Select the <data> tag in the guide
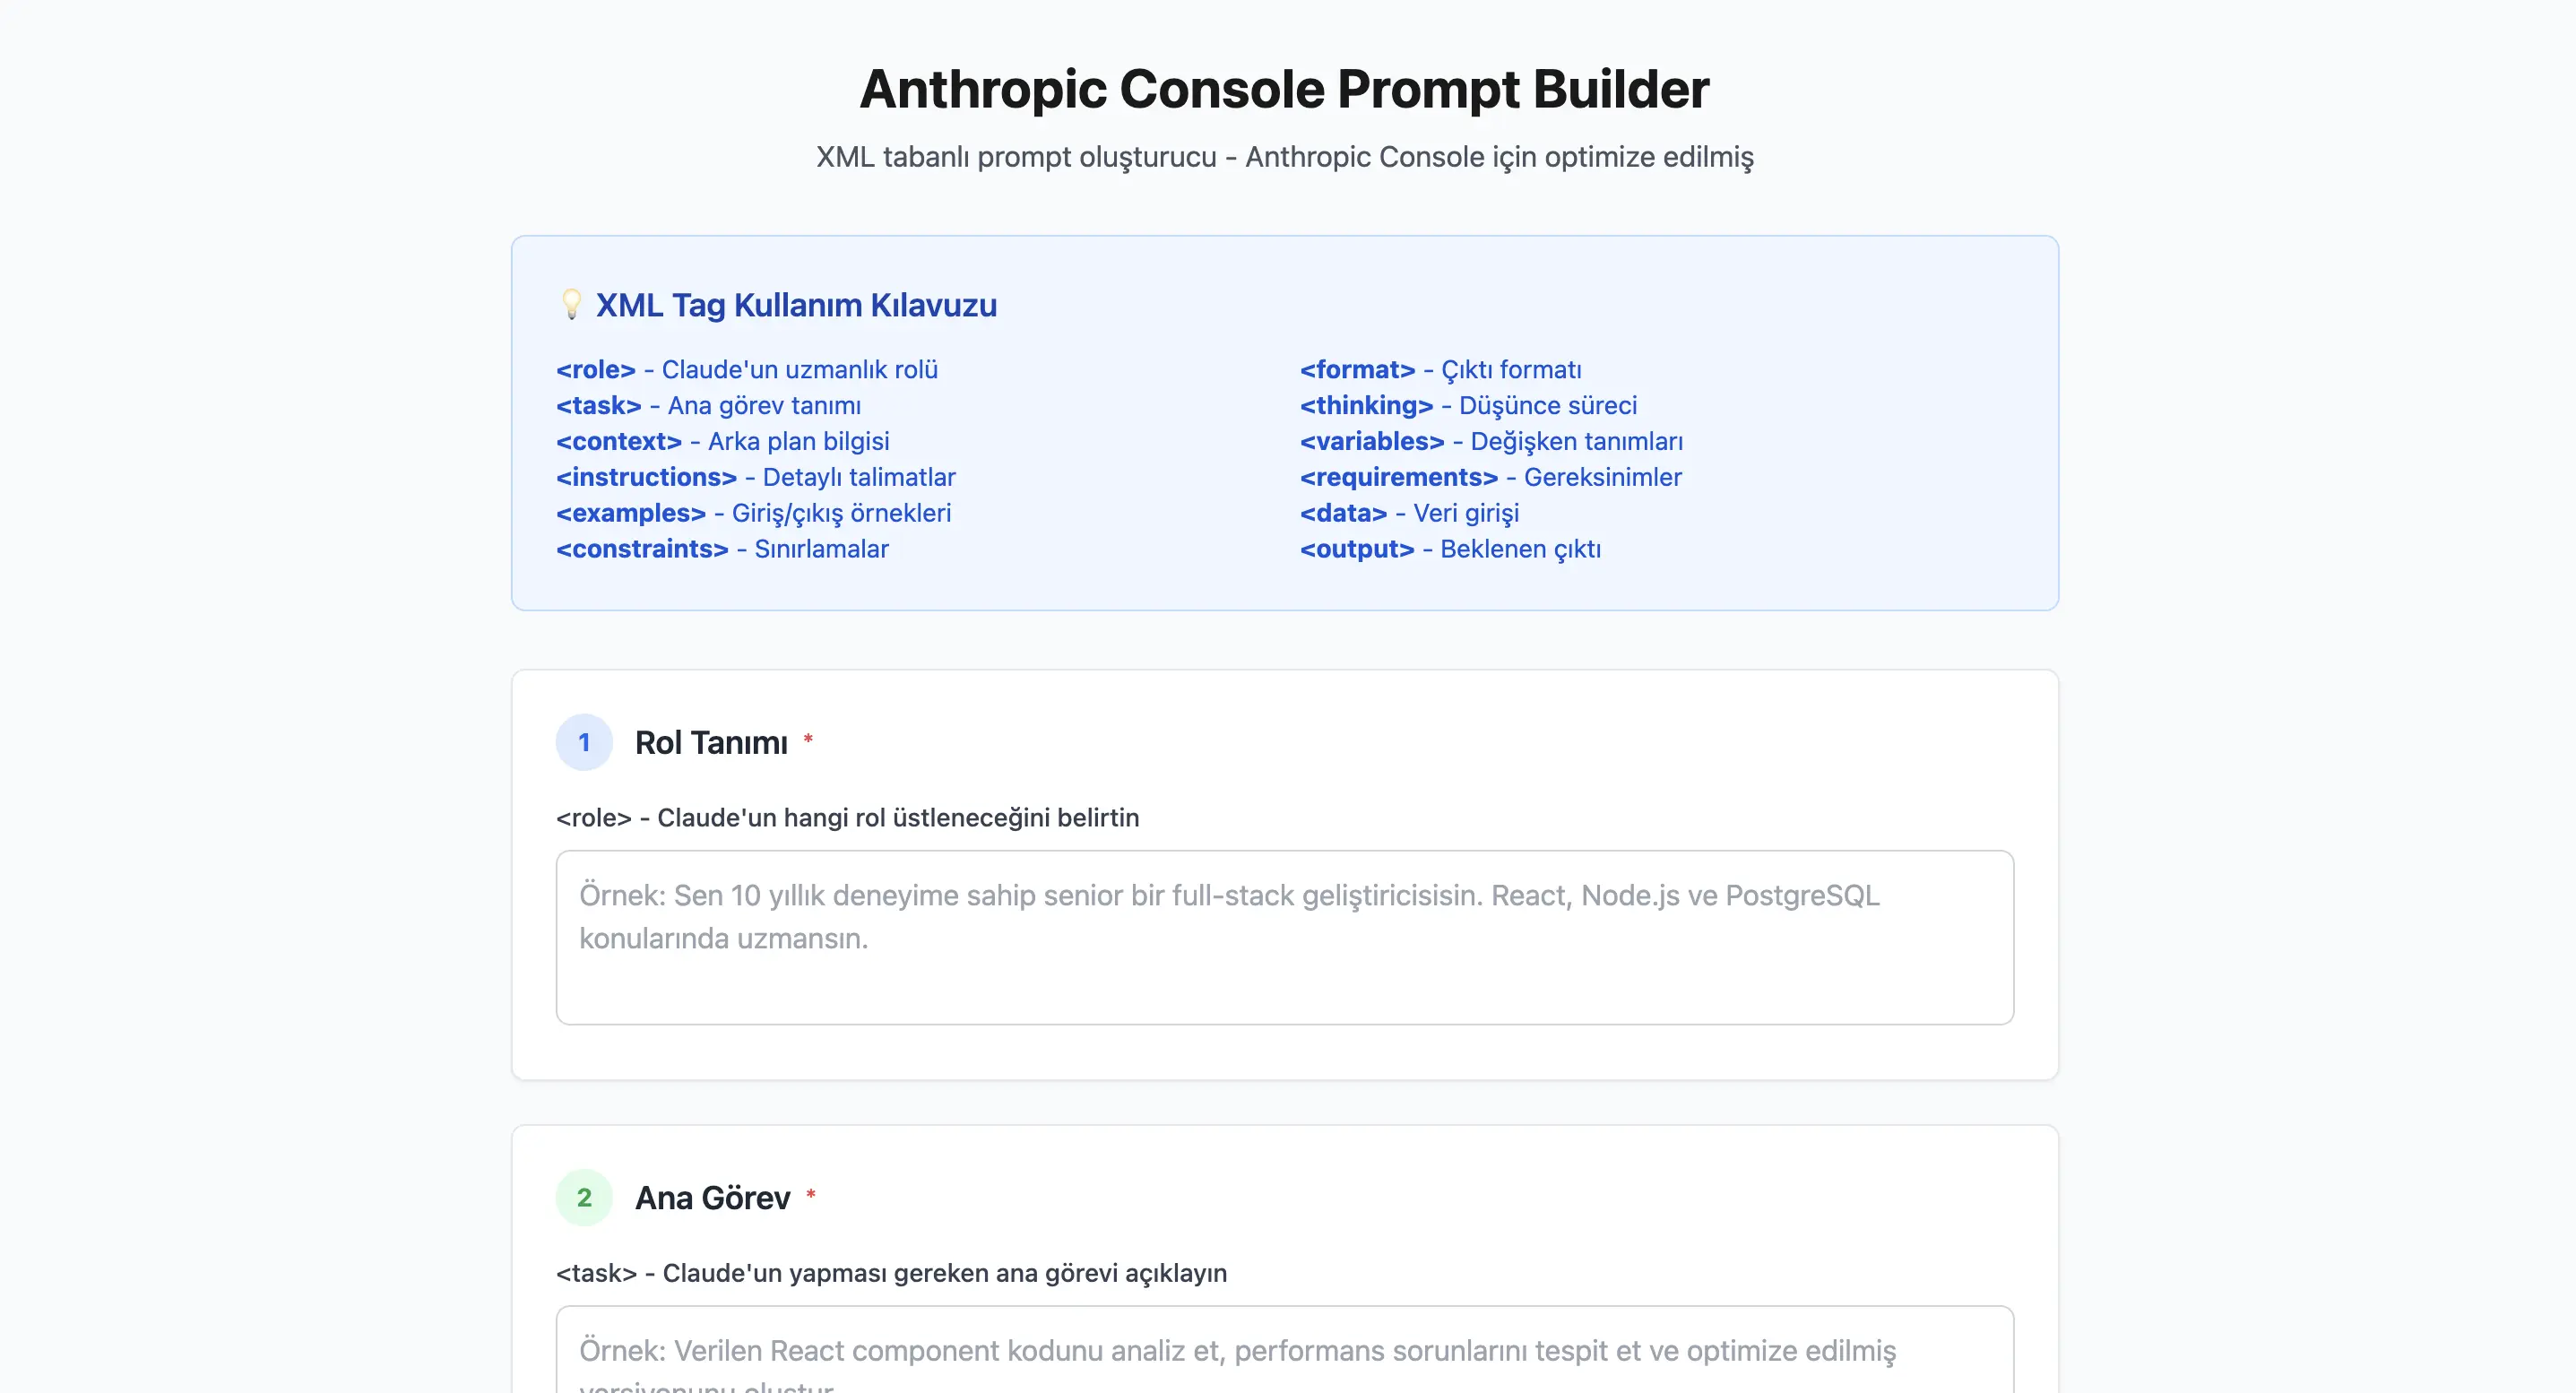2576x1393 pixels. click(x=1344, y=513)
